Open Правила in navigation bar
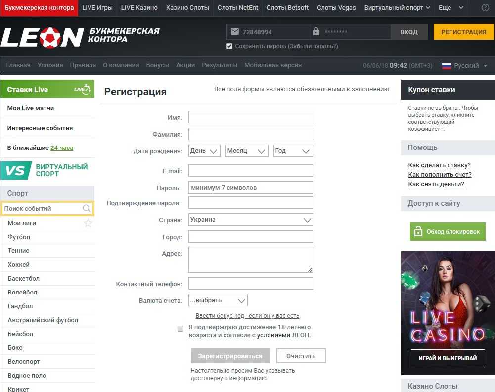The width and height of the screenshot is (495, 392). point(83,65)
